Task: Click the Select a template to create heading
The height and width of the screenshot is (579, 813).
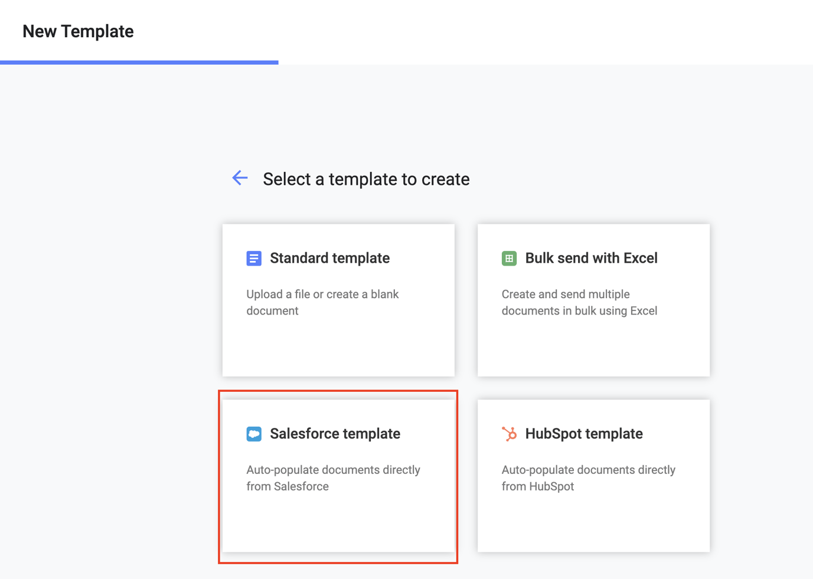Action: pos(365,179)
